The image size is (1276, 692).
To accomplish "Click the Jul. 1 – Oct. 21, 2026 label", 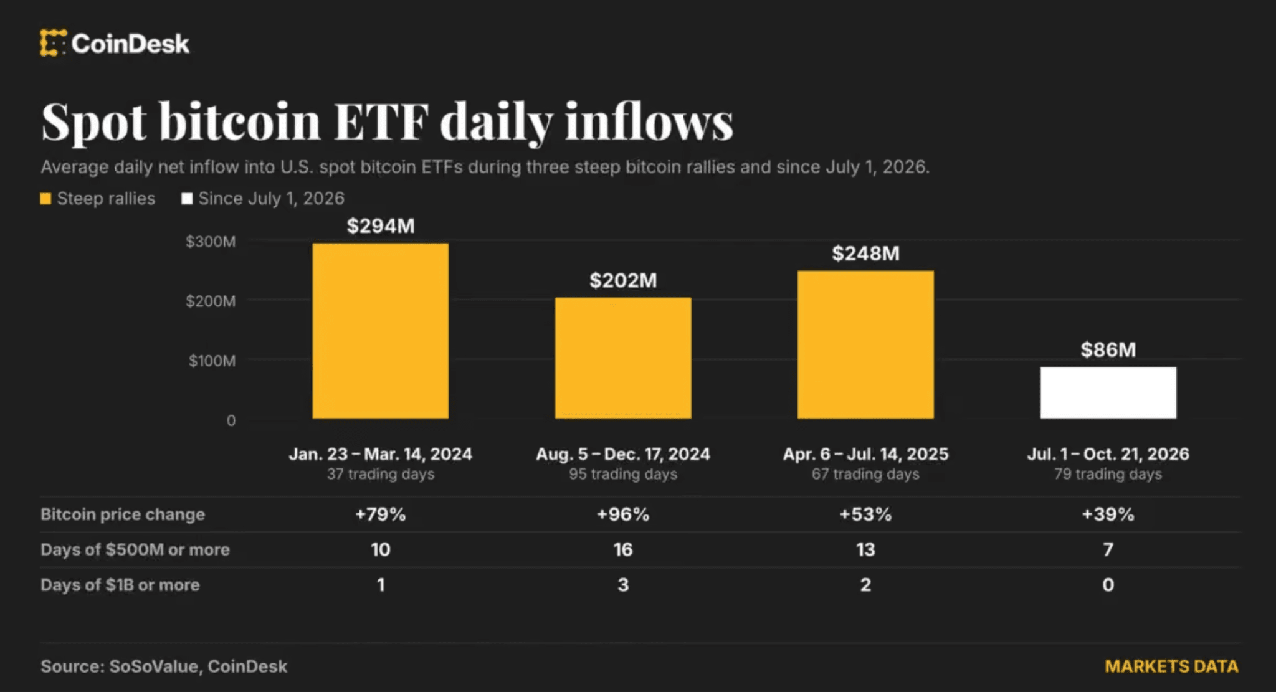I will [1108, 454].
